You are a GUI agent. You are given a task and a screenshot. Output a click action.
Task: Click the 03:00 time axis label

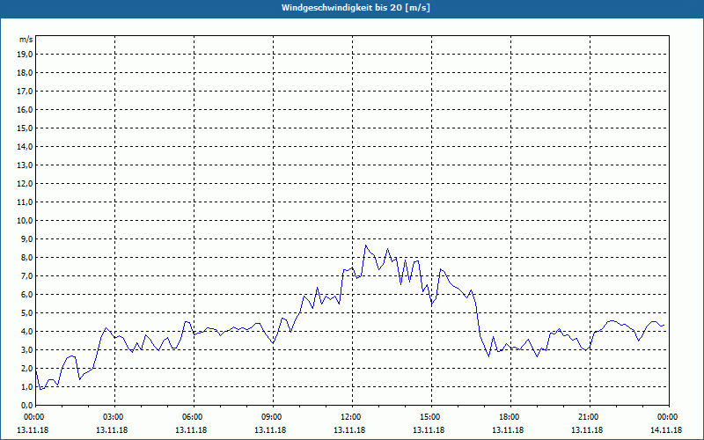pos(112,417)
